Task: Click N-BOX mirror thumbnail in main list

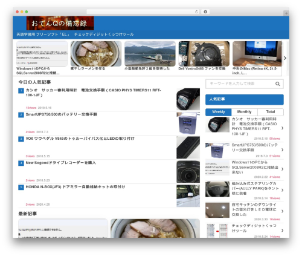Action: [x=188, y=196]
